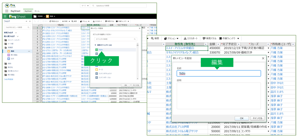
Task: Click 再読み込み reload in the left window toolbar
Action: (x=54, y=21)
